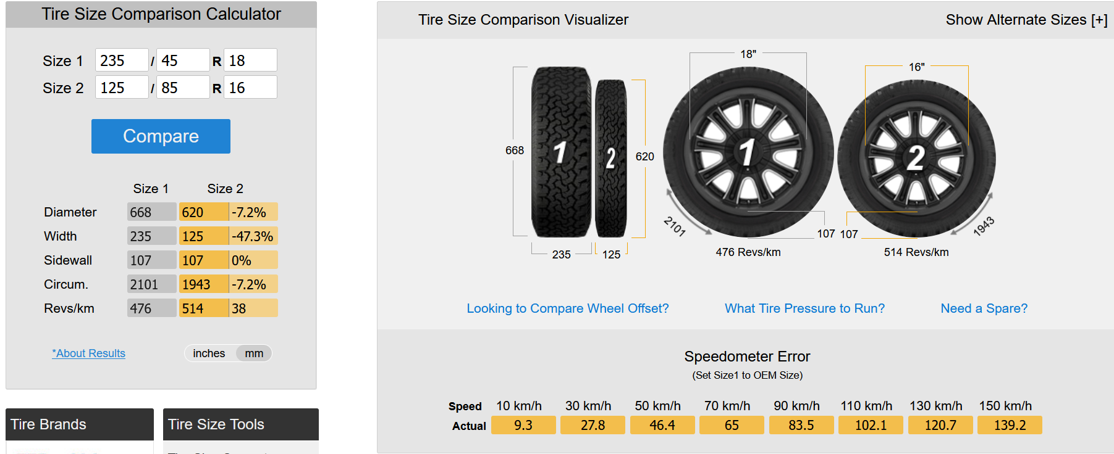Click Size 2 width field 125

point(122,88)
